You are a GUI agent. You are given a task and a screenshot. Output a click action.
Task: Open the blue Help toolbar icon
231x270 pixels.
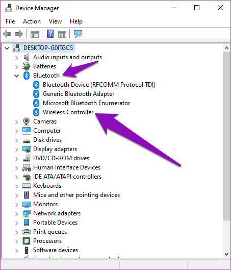tap(50, 34)
